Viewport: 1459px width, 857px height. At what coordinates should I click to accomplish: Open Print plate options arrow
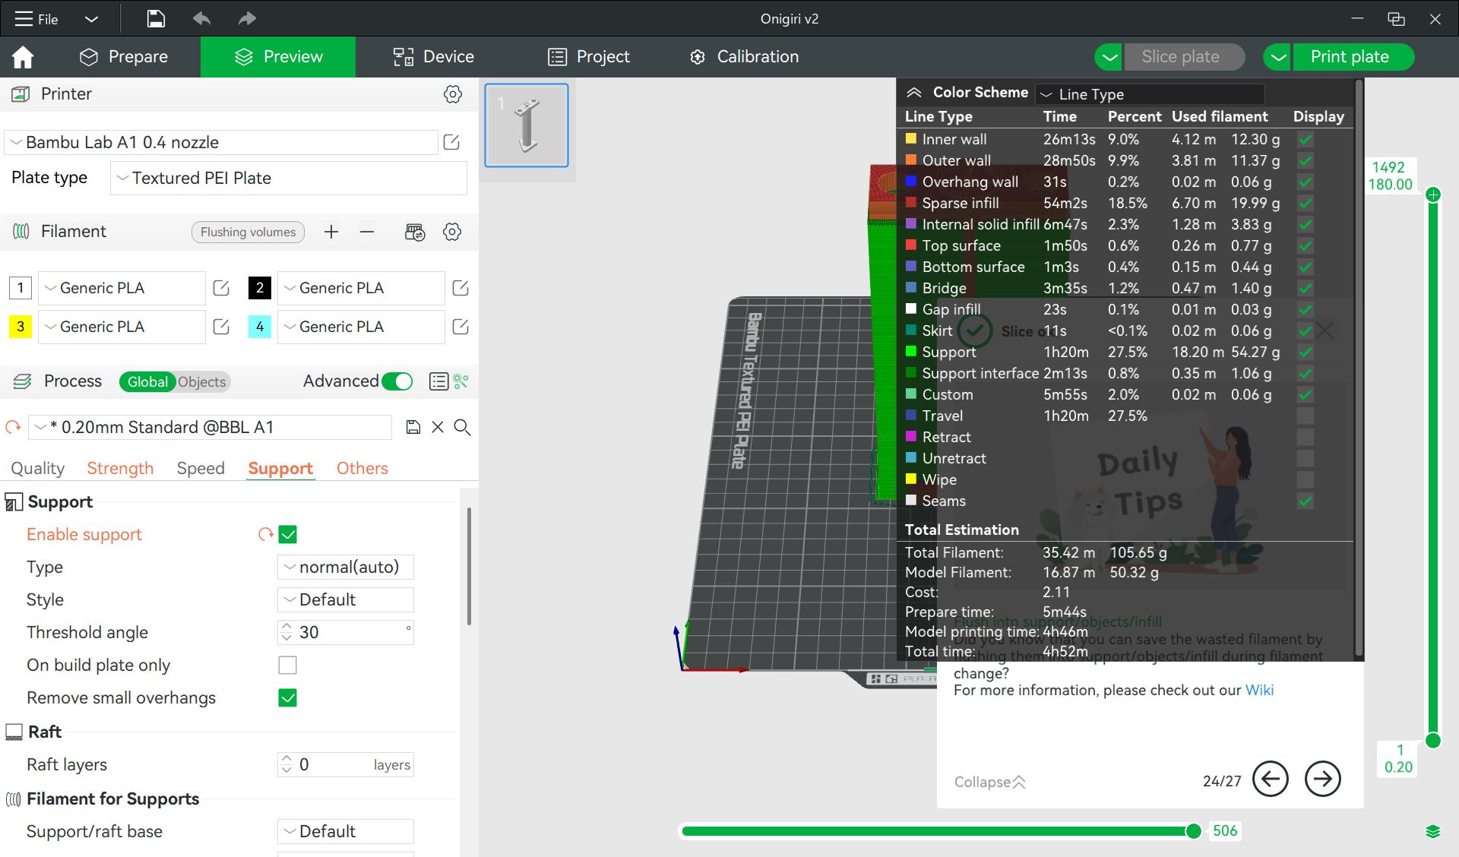[x=1278, y=57]
